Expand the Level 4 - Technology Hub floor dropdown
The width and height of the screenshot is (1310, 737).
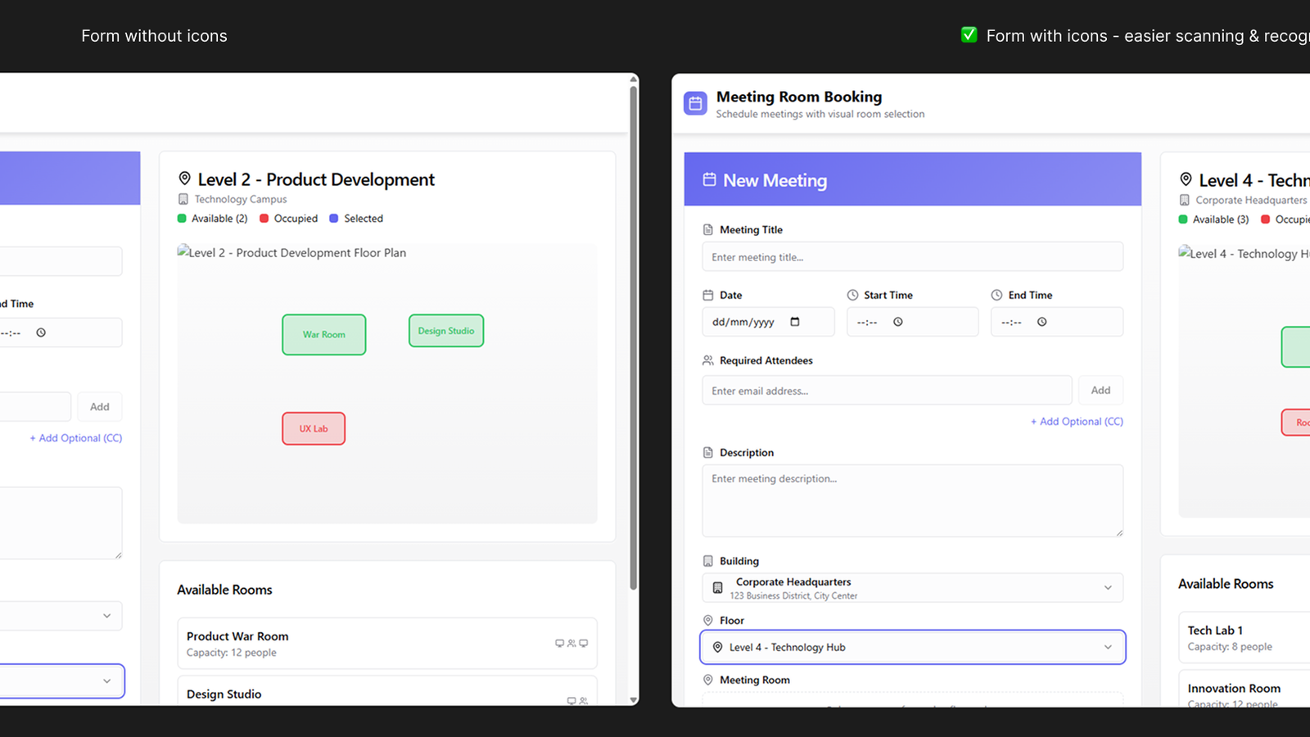coord(913,647)
